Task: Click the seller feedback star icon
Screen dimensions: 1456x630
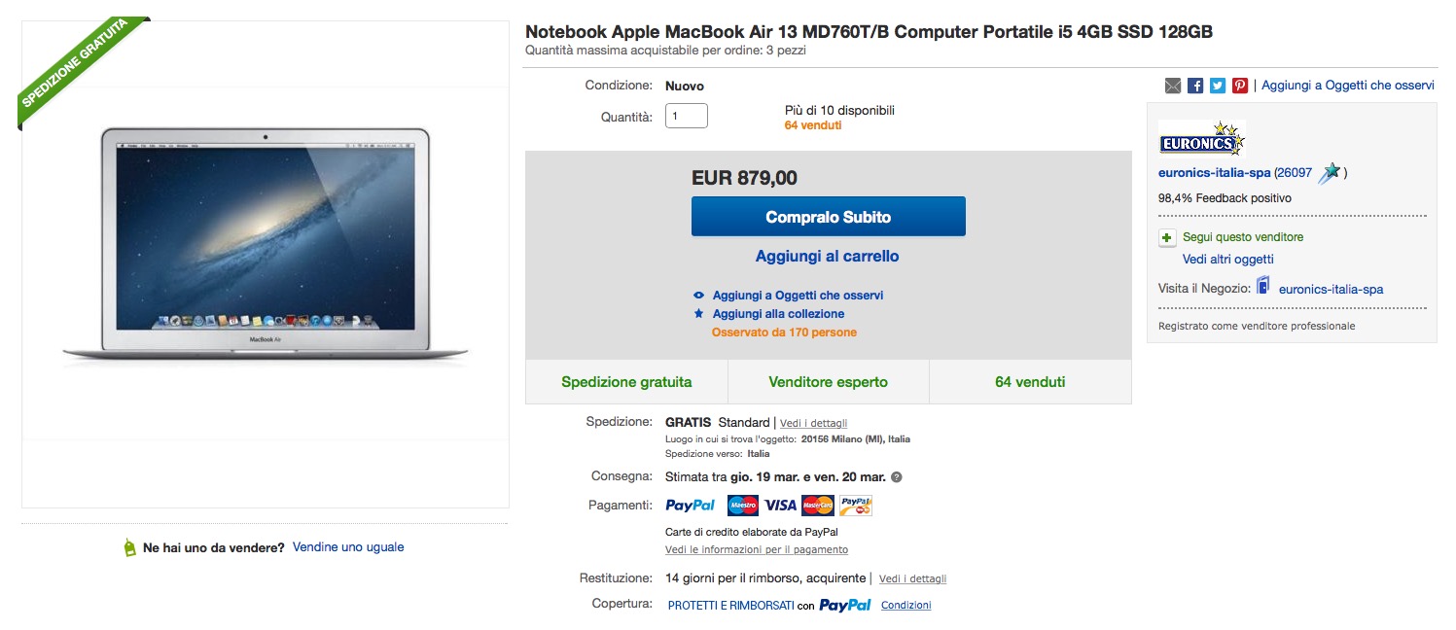Action: (1331, 172)
